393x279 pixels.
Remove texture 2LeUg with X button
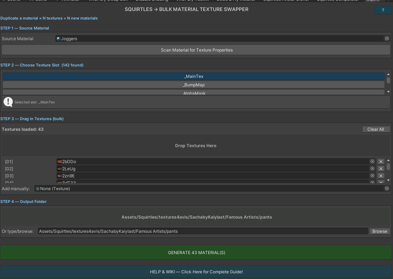click(381, 169)
